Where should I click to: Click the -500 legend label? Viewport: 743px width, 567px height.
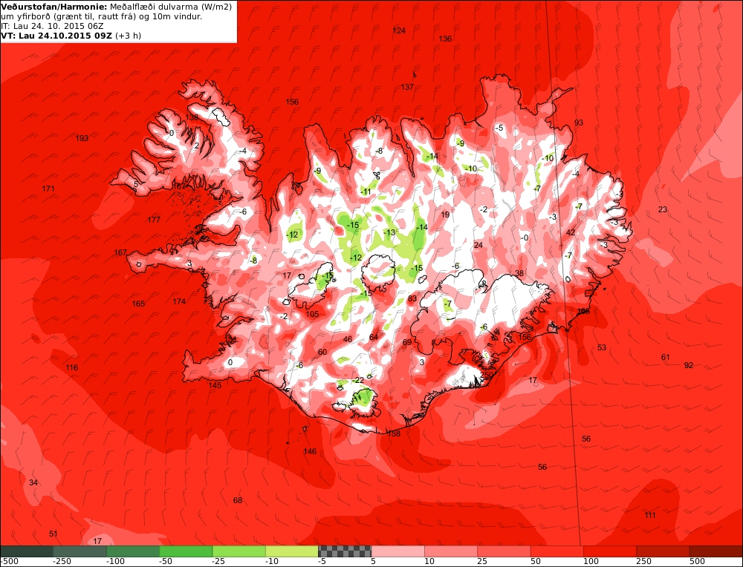[10, 562]
